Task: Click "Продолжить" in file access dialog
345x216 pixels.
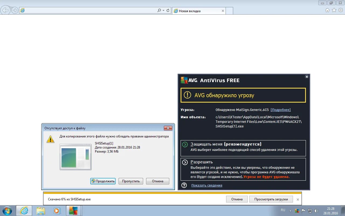Action: coord(103,181)
